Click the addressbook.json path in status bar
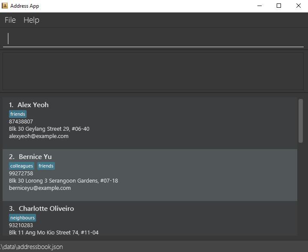The width and height of the screenshot is (308, 252). coord(32,247)
